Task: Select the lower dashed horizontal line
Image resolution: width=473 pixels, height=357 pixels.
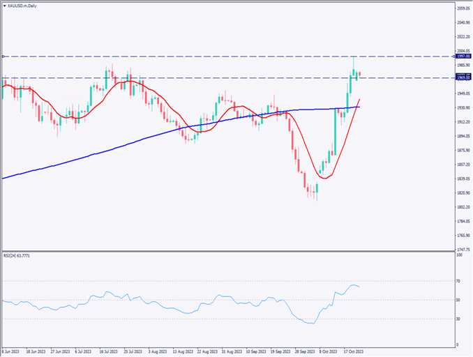Action: tap(209, 78)
